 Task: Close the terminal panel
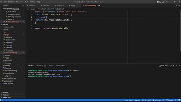click(179, 65)
